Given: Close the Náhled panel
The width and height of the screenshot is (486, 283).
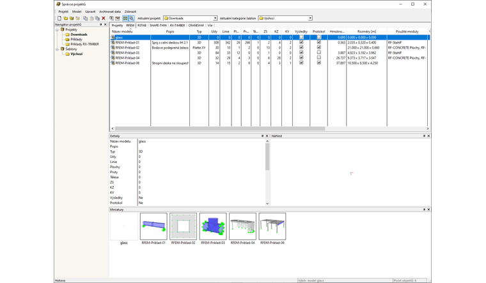Looking at the screenshot, I should point(428,136).
